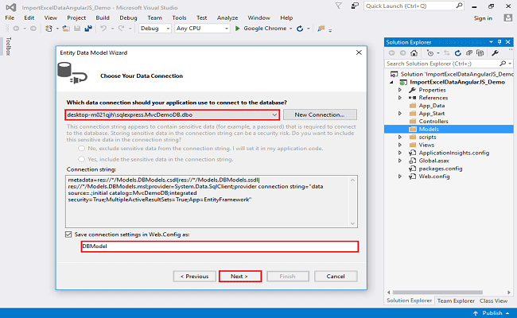Click the Solution Explorer Home icon
The height and width of the screenshot is (318, 517).
tap(414, 52)
